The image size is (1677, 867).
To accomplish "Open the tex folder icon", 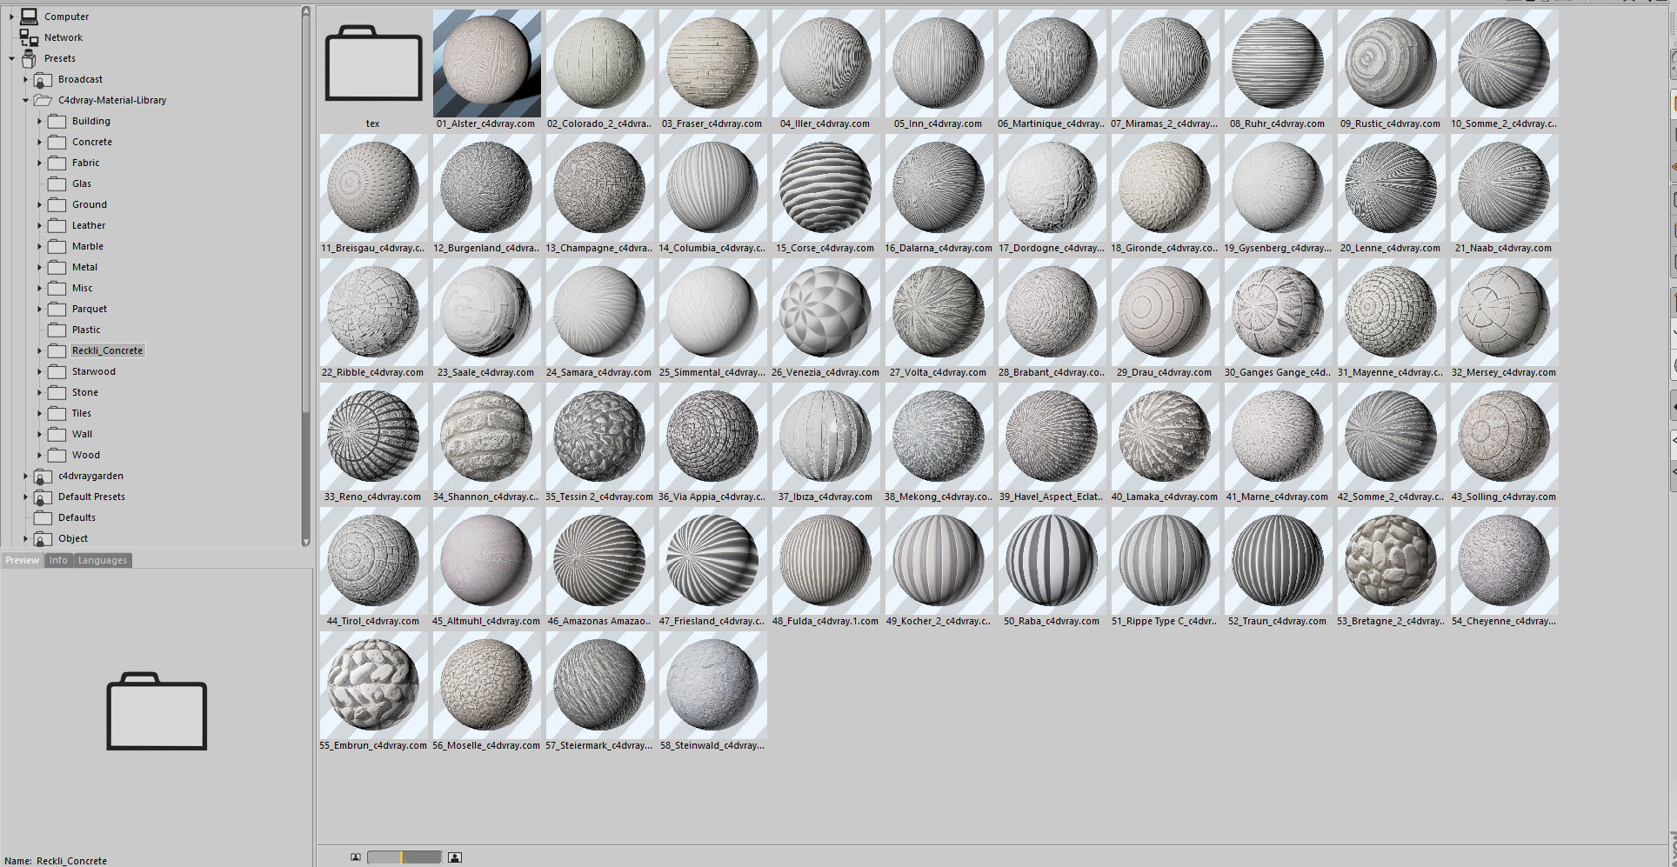I will (x=373, y=65).
